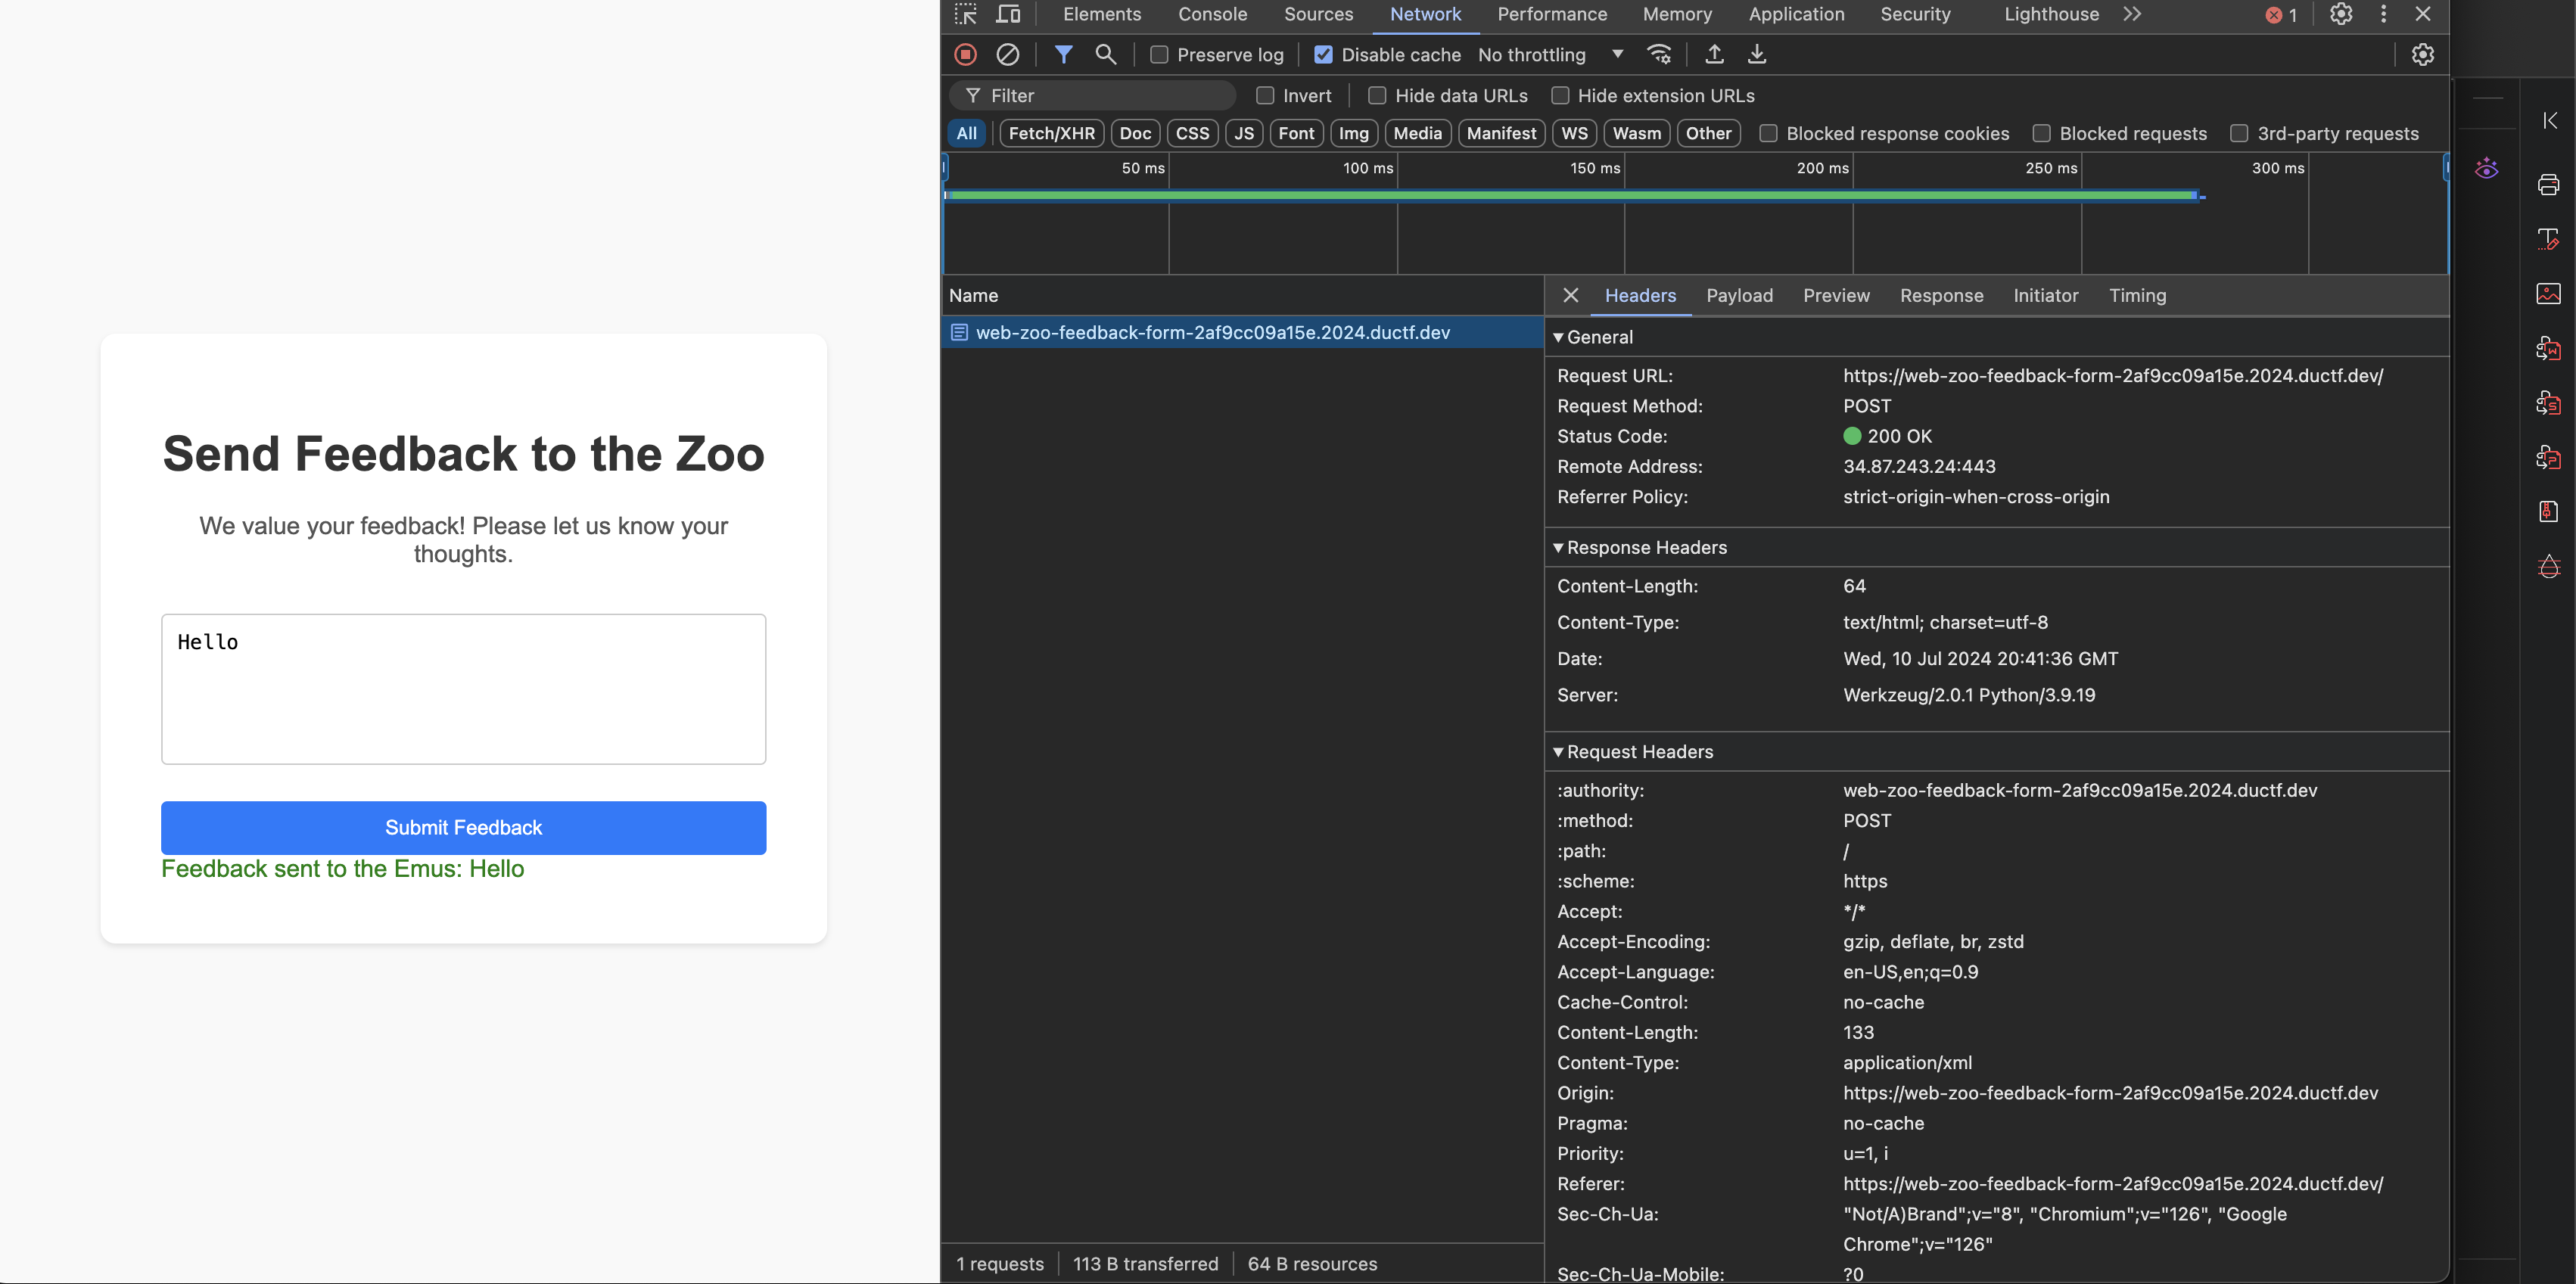Collapse the right sidebar arrow icon
The width and height of the screenshot is (2576, 1284).
click(2550, 120)
